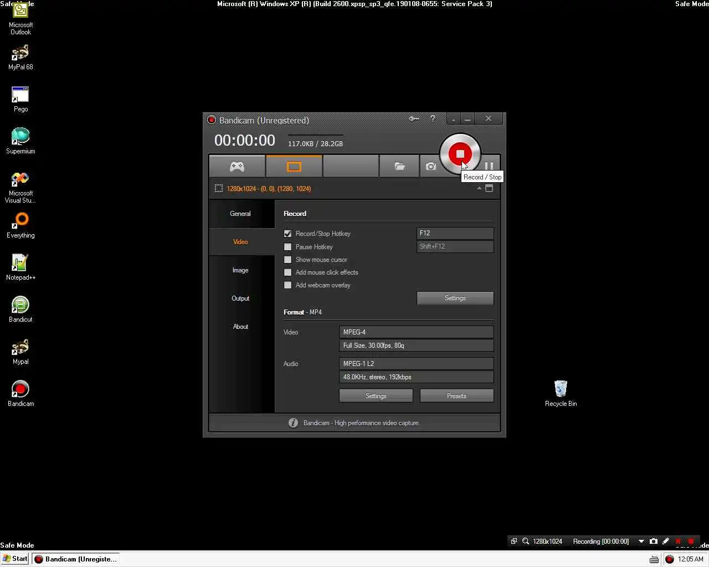The height and width of the screenshot is (567, 709).
Task: Open the Mypal desktop icon
Action: [x=20, y=352]
